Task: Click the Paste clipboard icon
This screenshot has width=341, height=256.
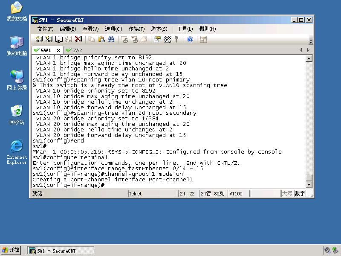Action: click(101, 39)
